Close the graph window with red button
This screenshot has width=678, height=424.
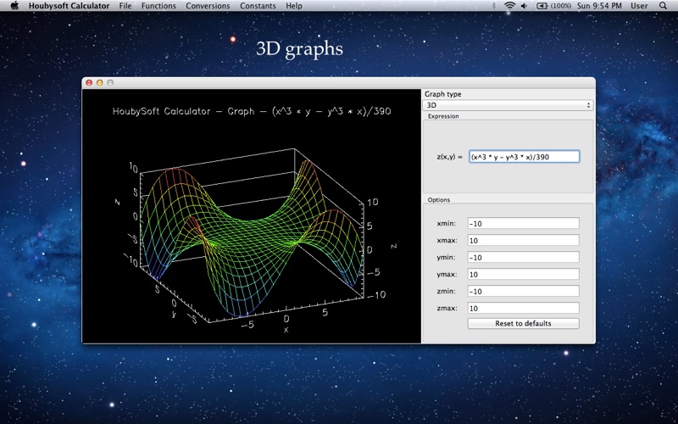click(89, 82)
